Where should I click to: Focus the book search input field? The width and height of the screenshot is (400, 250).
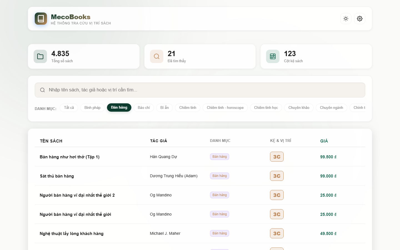(x=200, y=90)
